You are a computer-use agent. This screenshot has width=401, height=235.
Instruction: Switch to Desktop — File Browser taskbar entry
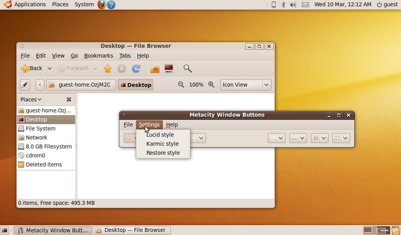coord(131,230)
